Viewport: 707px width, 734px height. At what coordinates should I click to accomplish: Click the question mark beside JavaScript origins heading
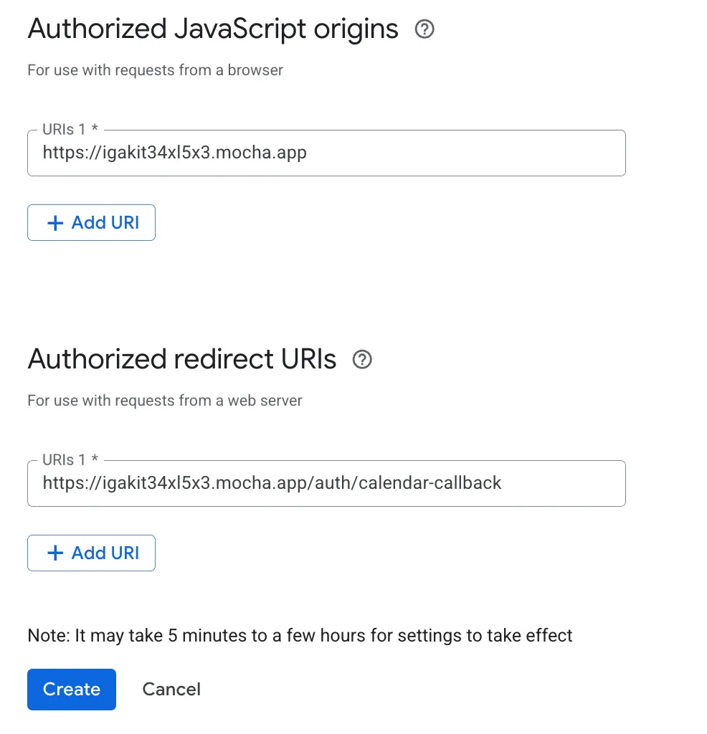424,29
